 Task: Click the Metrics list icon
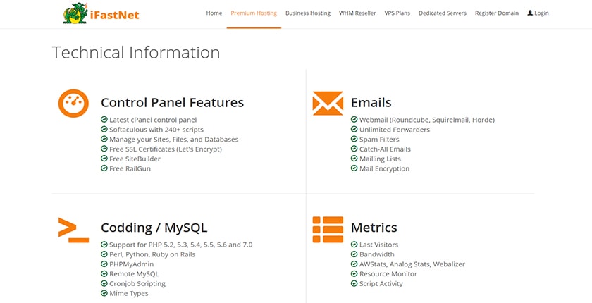pos(328,230)
